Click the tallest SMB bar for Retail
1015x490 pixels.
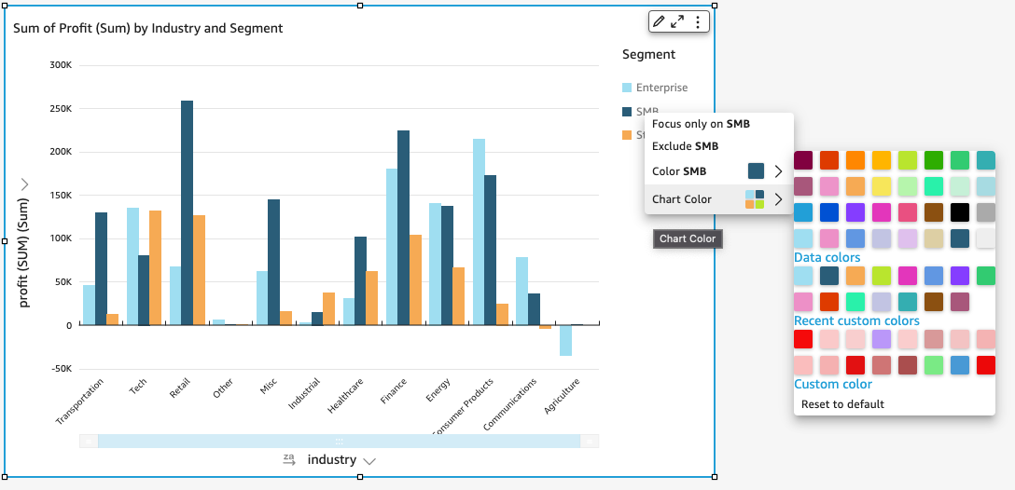[x=188, y=212]
